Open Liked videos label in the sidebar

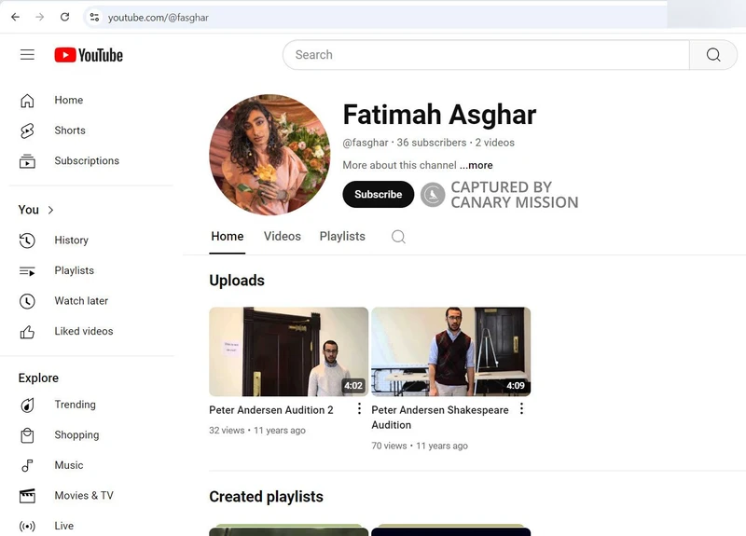(84, 331)
